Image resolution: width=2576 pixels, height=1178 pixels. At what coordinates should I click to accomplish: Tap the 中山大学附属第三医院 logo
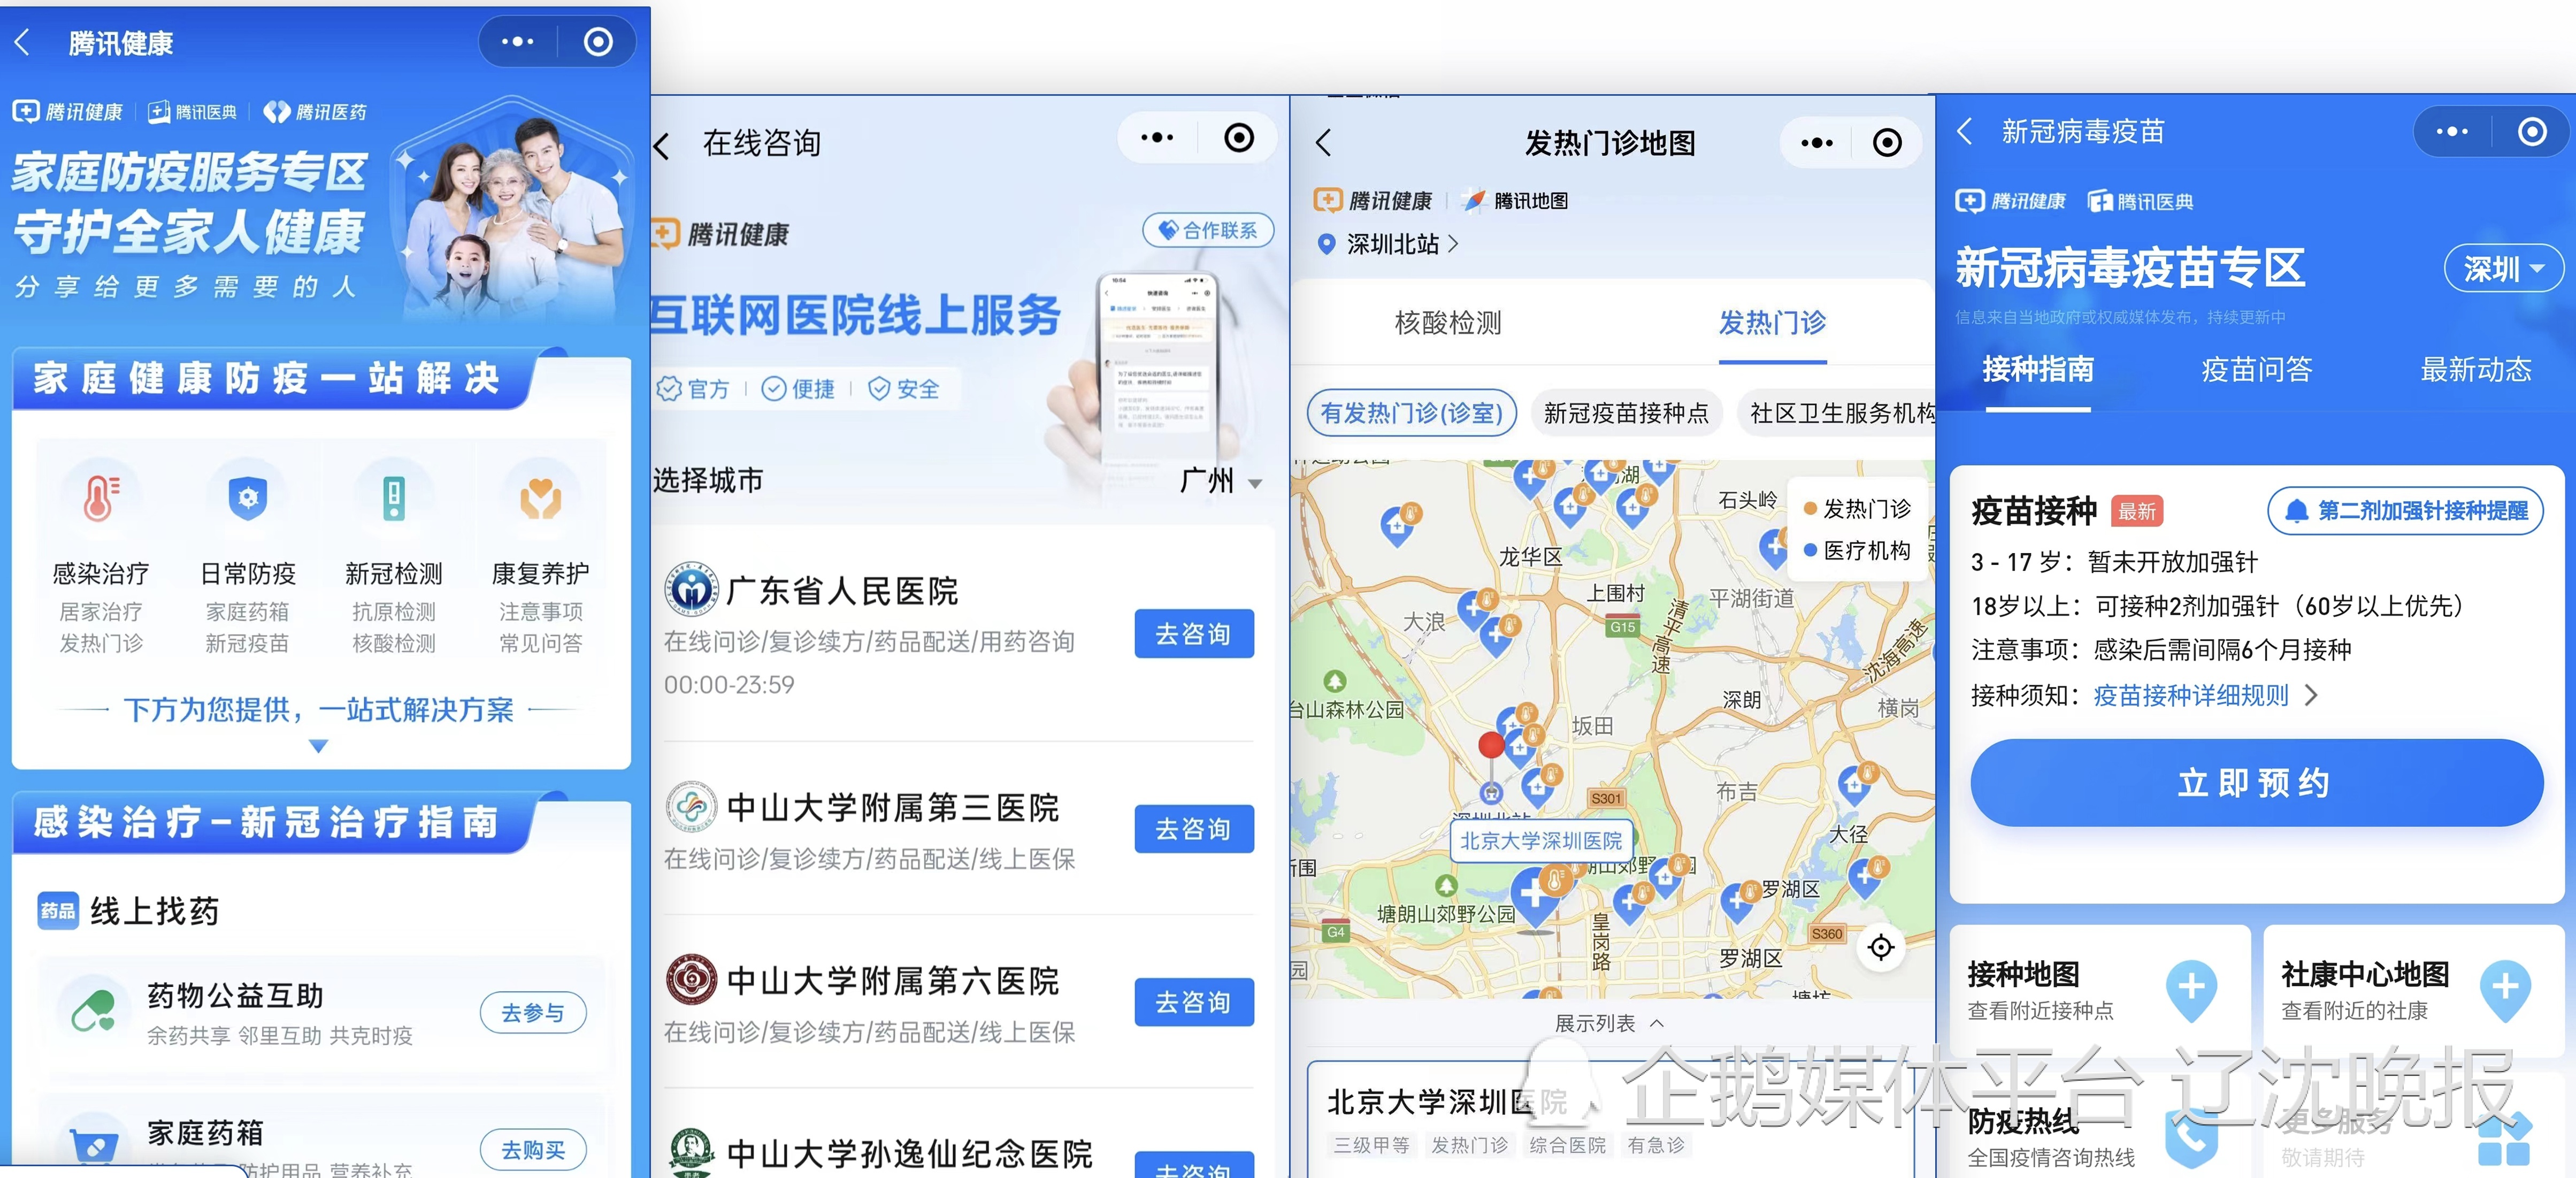pyautogui.click(x=691, y=806)
